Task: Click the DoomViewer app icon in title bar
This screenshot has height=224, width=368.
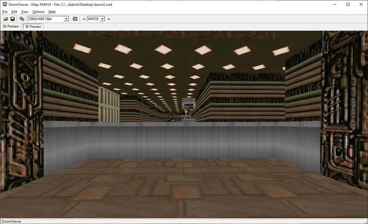Action: (x=5, y=4)
